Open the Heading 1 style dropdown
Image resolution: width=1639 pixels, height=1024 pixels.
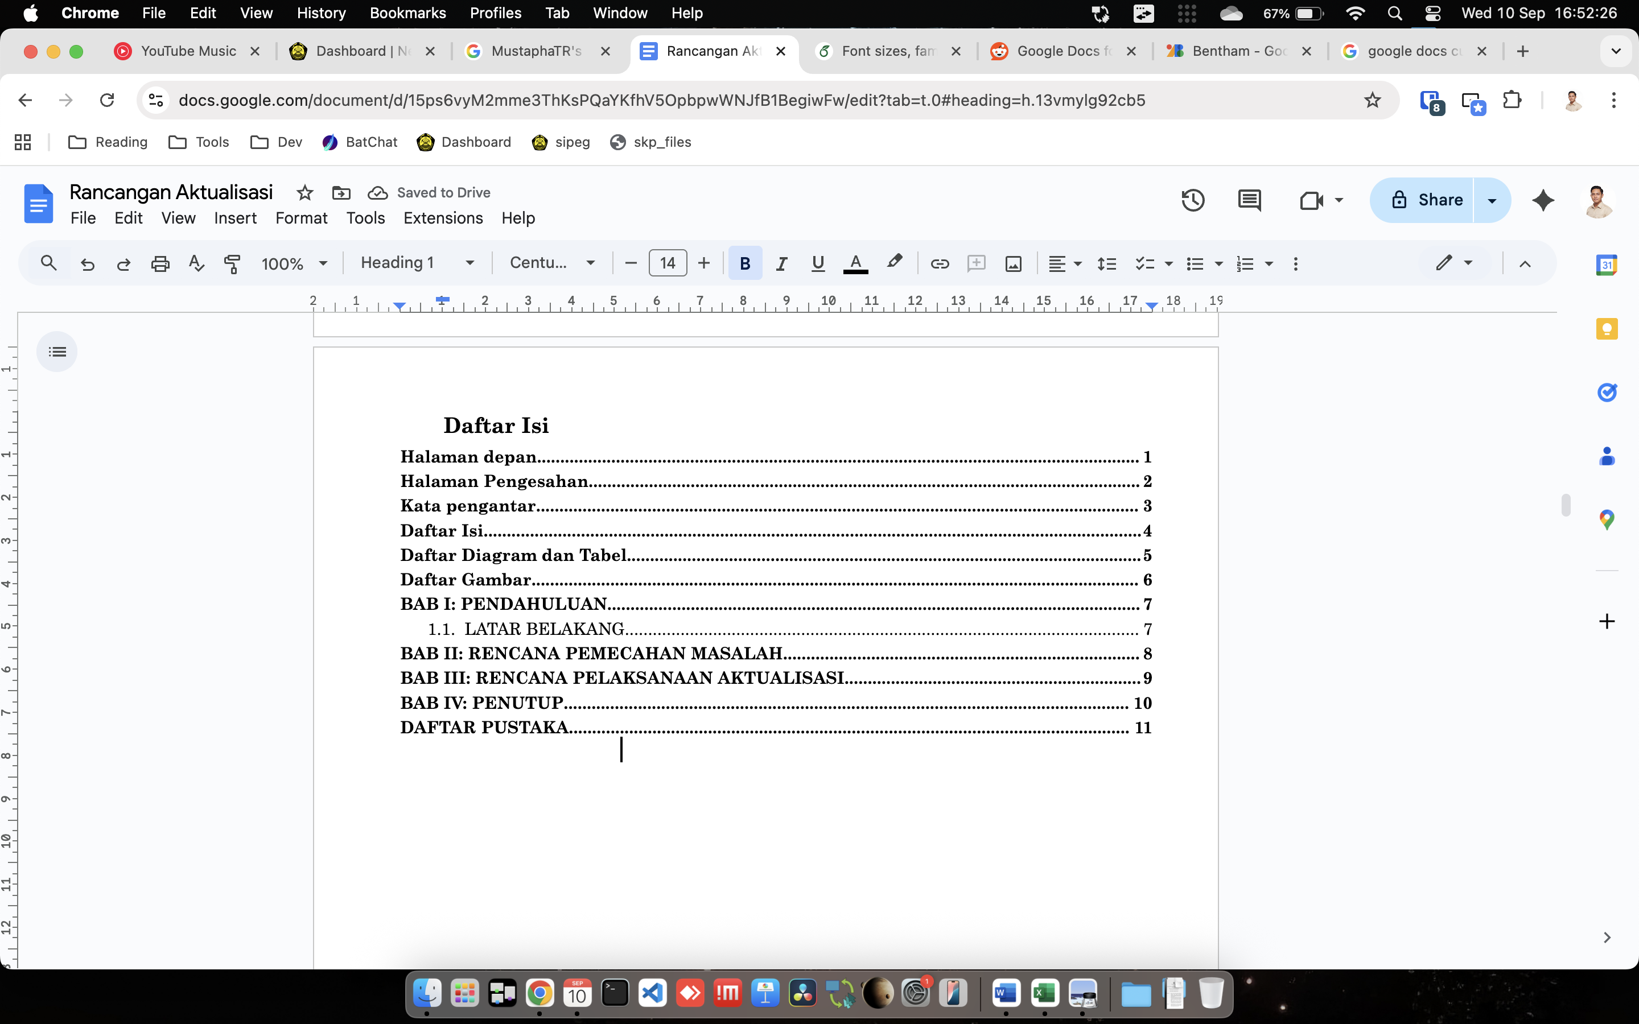pyautogui.click(x=417, y=263)
